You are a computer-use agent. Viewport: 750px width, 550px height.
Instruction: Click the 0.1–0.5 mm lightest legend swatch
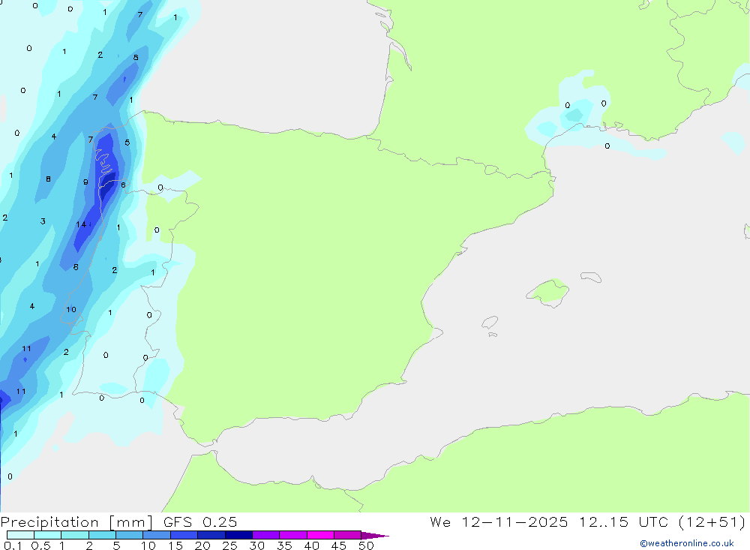[x=20, y=535]
